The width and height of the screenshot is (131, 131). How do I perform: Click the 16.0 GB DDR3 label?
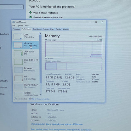coord(95,37)
